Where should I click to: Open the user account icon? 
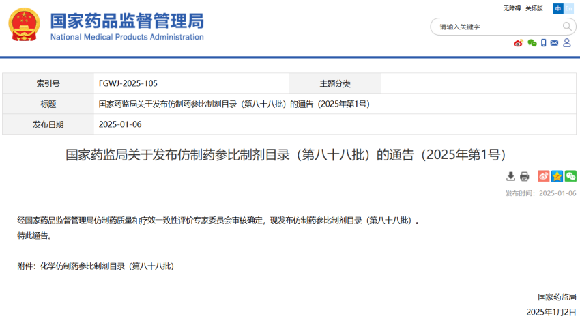(566, 43)
